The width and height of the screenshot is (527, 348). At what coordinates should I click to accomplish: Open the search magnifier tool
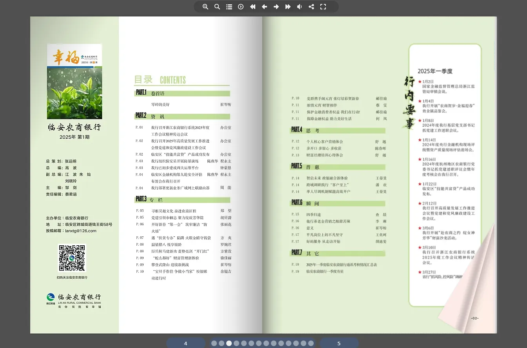click(217, 7)
